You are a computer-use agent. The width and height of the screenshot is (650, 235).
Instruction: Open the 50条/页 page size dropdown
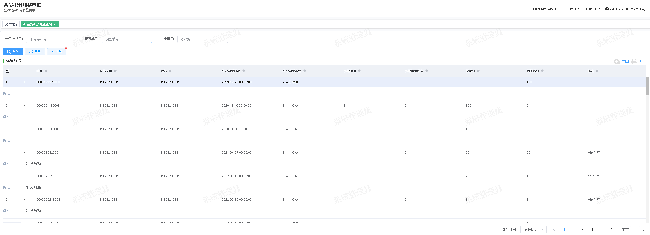tap(533, 230)
